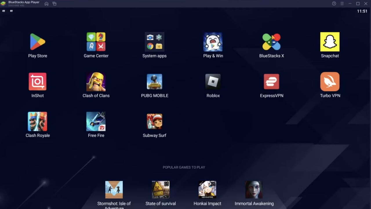371x209 pixels.
Task: Click the Clash of Clans label
Action: 96,96
